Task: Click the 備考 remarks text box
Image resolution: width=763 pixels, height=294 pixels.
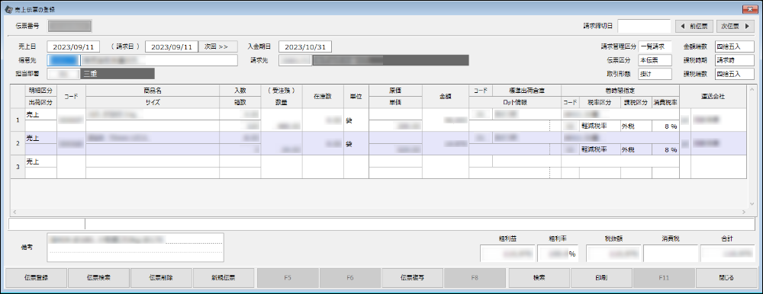Action: pyautogui.click(x=135, y=248)
